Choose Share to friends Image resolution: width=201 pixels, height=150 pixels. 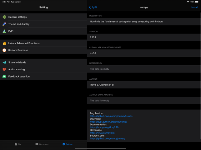[43, 62]
